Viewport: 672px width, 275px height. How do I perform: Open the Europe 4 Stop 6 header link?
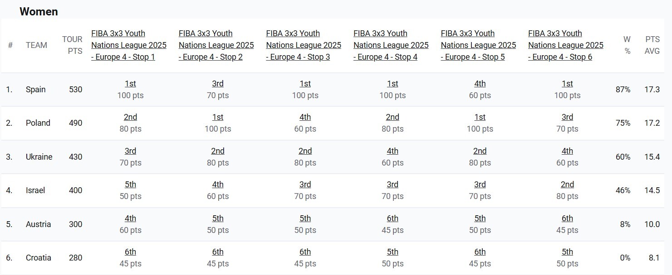[x=565, y=45]
